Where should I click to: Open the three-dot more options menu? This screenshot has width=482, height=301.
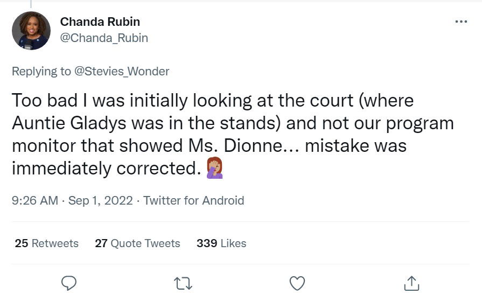click(461, 22)
